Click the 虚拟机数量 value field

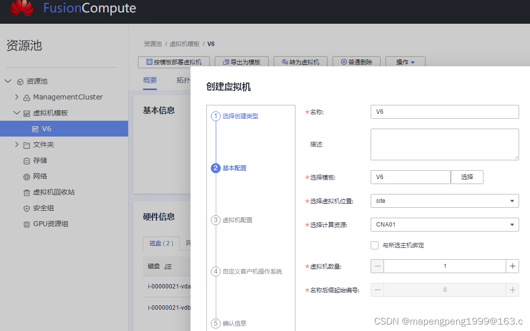coord(445,266)
